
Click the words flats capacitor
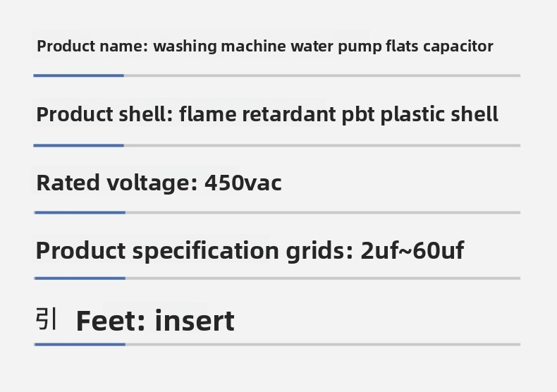pyautogui.click(x=440, y=47)
